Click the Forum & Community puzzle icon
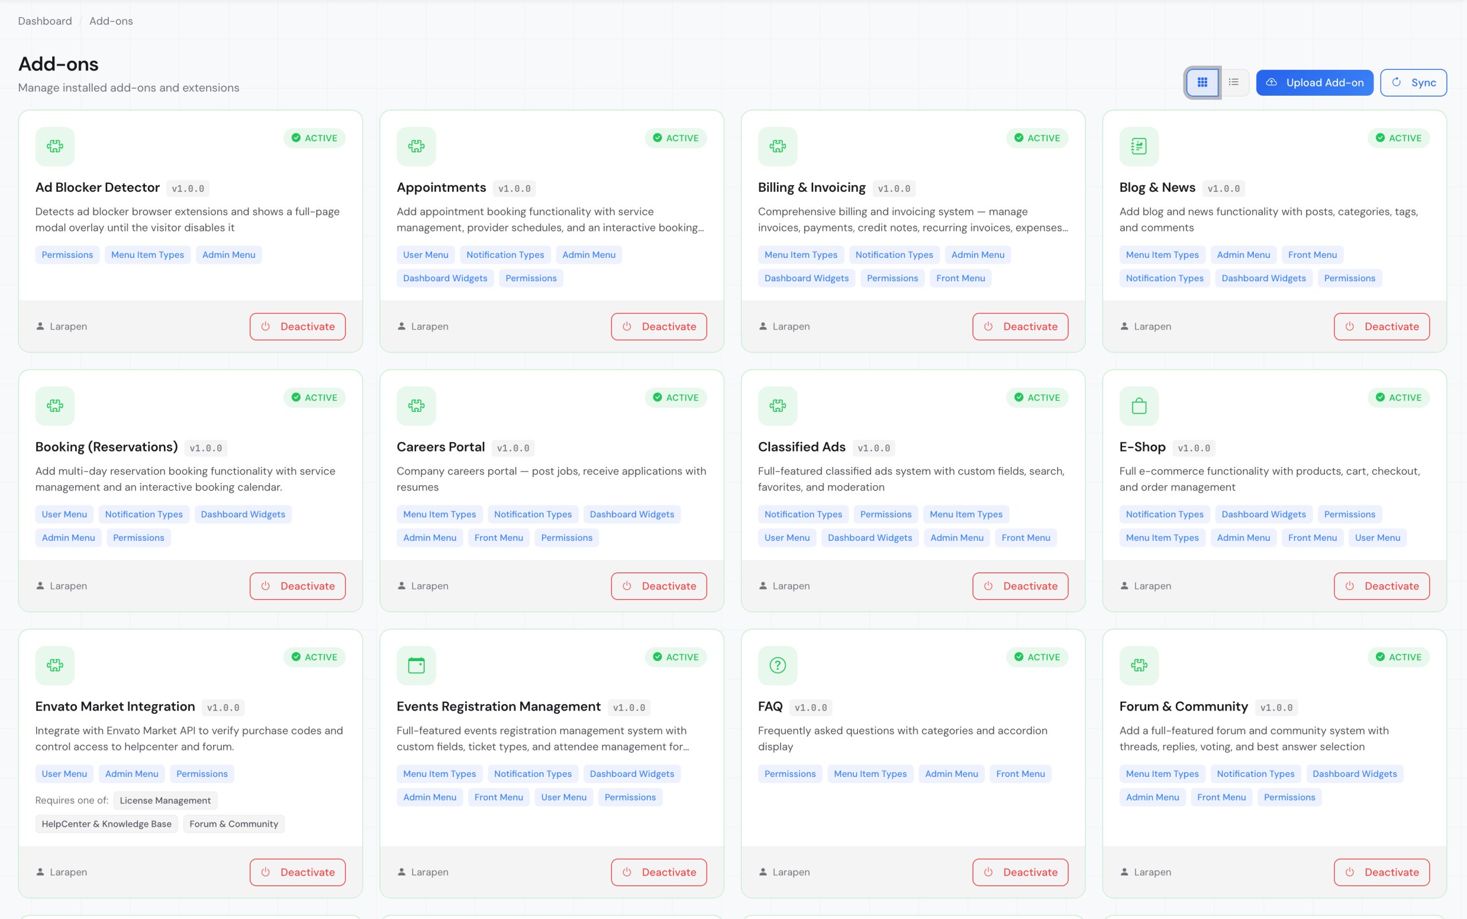1467x919 pixels. coord(1139,665)
